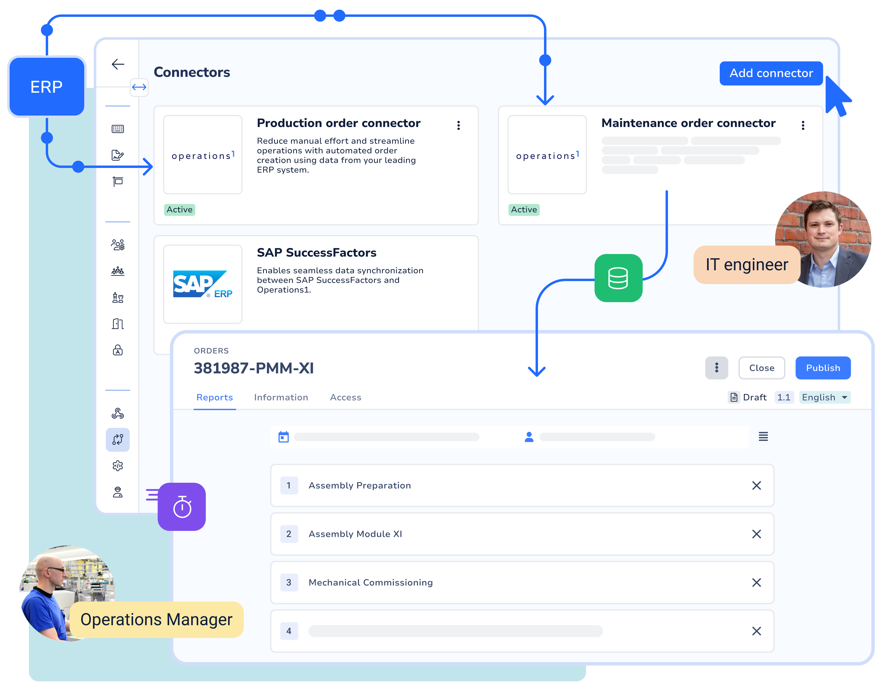Open Maintenance order connector kebab menu

tap(802, 125)
